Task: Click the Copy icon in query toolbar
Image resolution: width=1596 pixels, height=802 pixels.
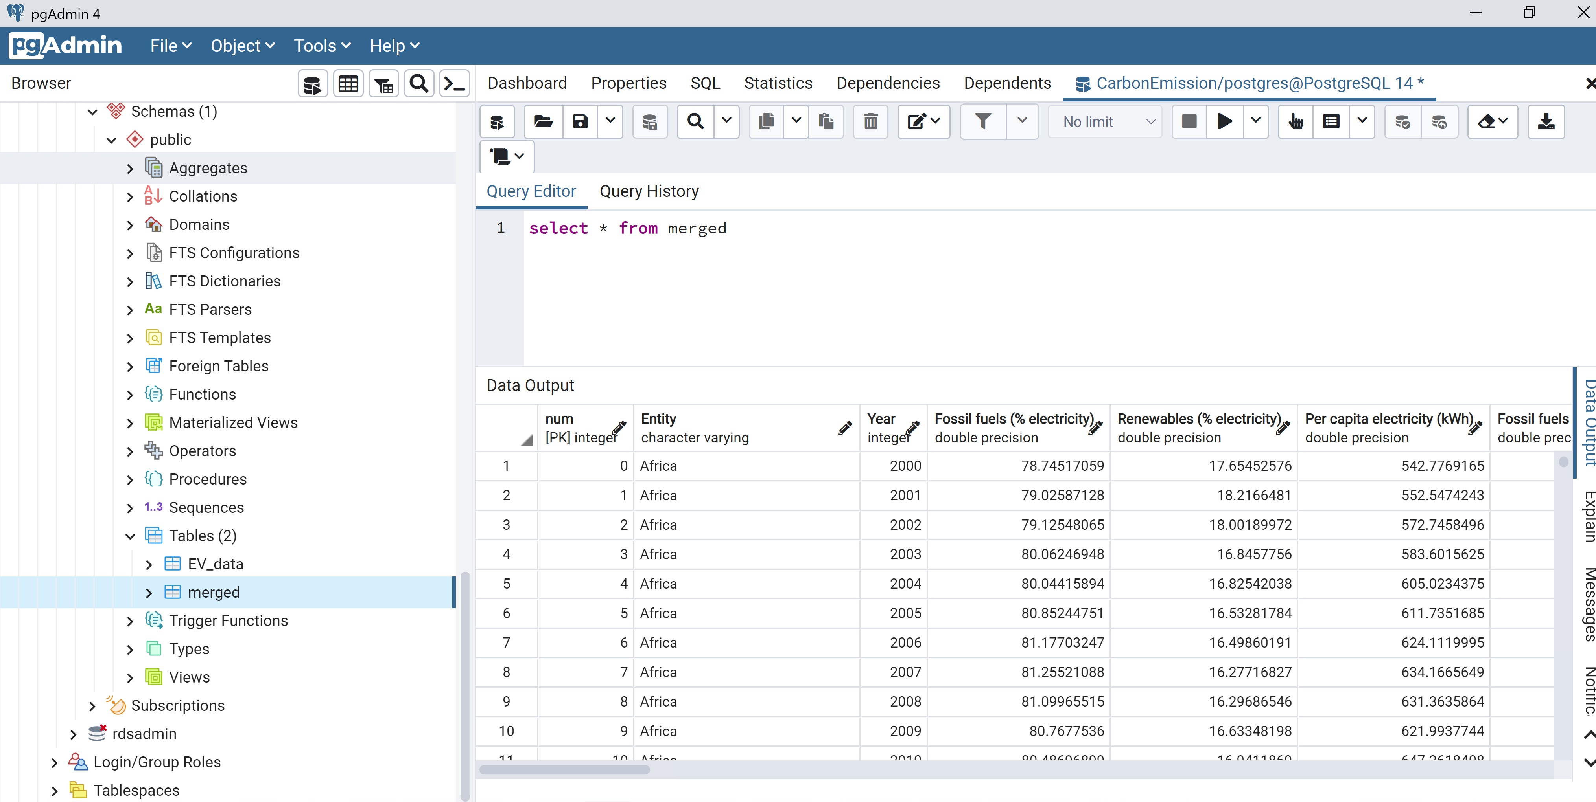Action: (x=767, y=122)
